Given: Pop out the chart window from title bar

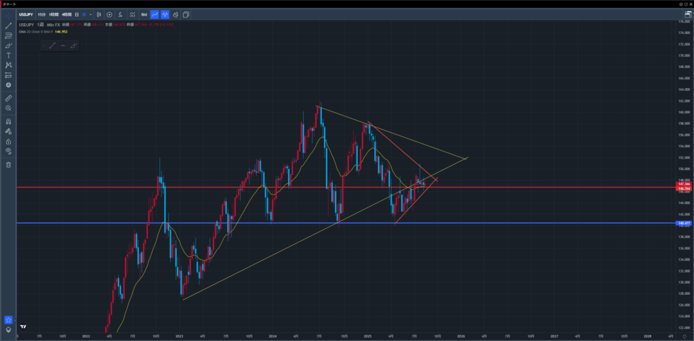Looking at the screenshot, I should [686, 4].
